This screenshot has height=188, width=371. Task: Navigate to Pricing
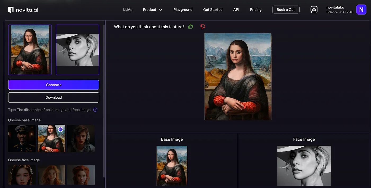256,9
